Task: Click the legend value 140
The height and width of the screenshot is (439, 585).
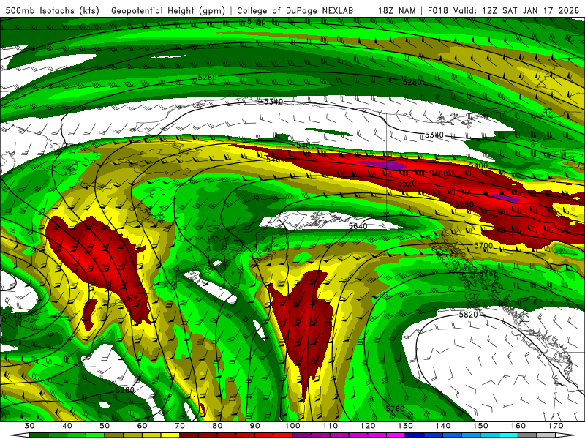Action: 443,426
